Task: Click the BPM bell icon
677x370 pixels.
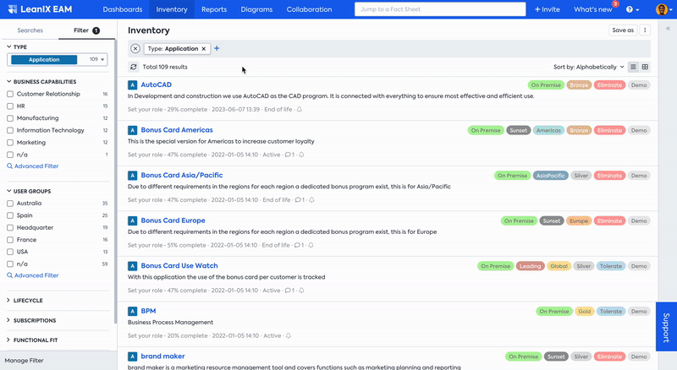Action: [x=289, y=336]
